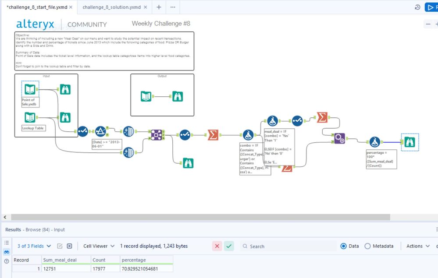The height and width of the screenshot is (278, 438).
Task: Open the more tabs ellipsis menu
Action: point(173,7)
